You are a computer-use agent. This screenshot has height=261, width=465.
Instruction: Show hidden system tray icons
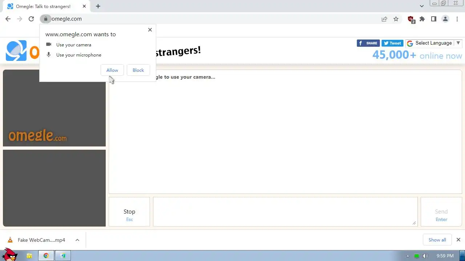point(408,256)
